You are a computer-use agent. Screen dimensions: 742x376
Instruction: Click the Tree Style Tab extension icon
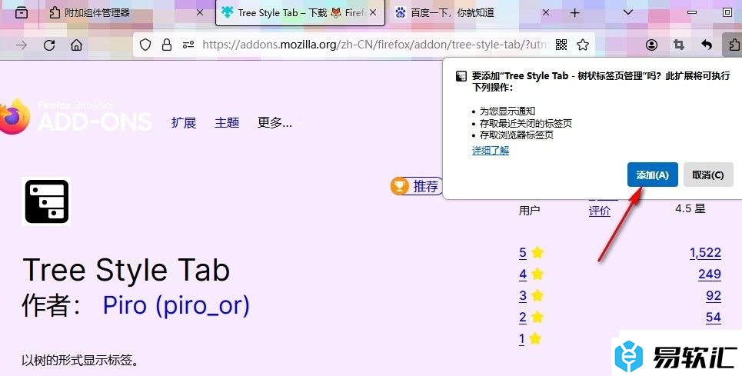point(46,201)
